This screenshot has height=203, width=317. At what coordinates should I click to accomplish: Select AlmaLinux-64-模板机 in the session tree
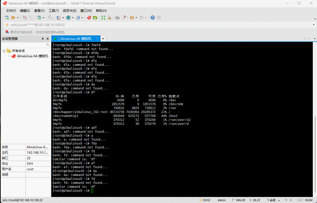(32, 56)
